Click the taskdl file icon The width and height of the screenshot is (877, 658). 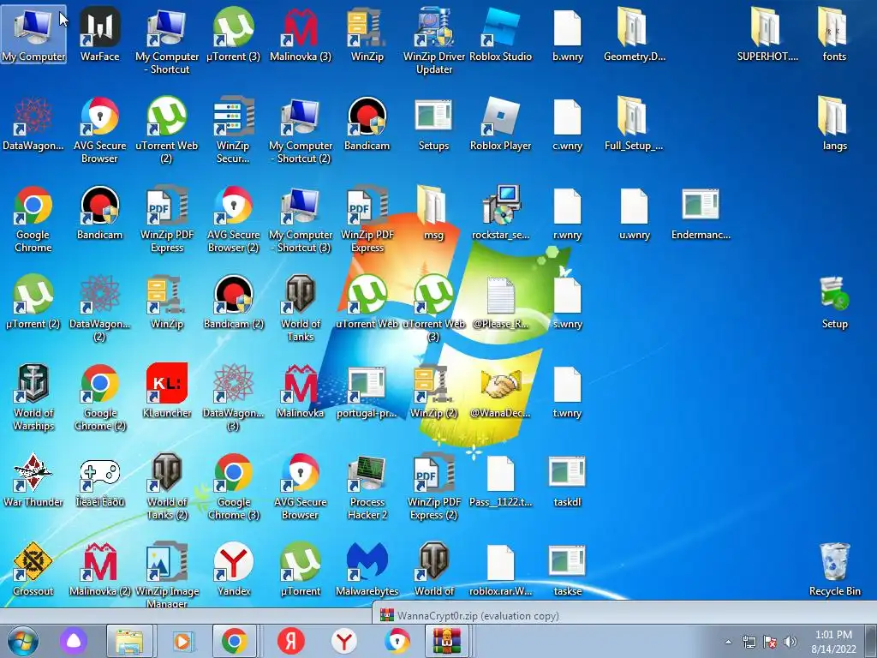pyautogui.click(x=567, y=480)
